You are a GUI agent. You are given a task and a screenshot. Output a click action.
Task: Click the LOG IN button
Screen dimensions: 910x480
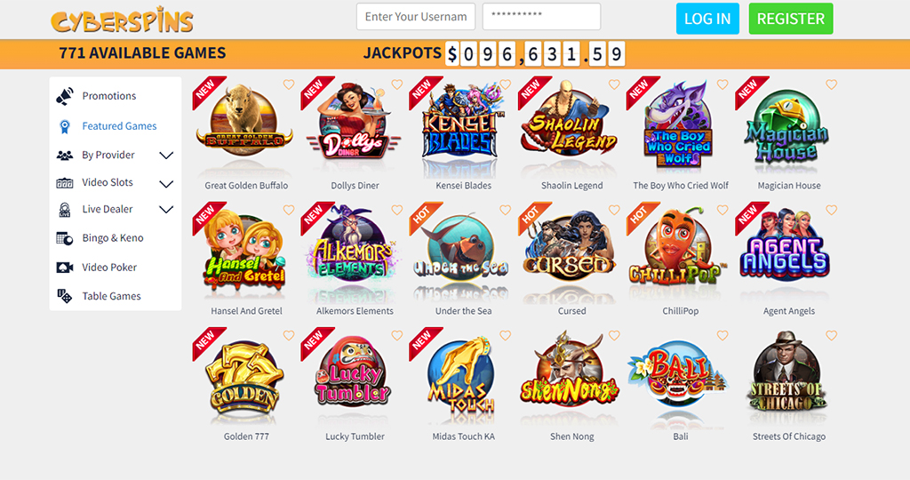pos(707,19)
